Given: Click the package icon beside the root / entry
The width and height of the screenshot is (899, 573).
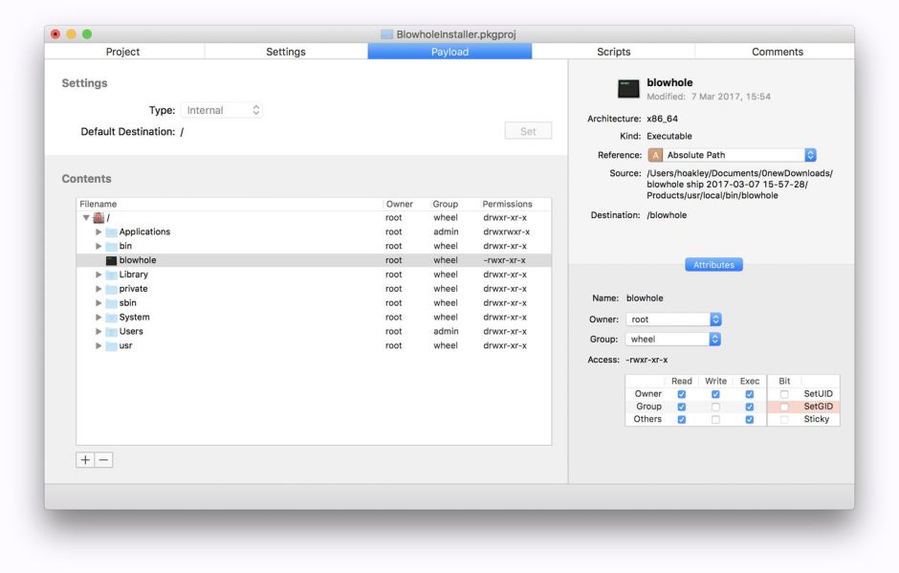Looking at the screenshot, I should click(99, 217).
